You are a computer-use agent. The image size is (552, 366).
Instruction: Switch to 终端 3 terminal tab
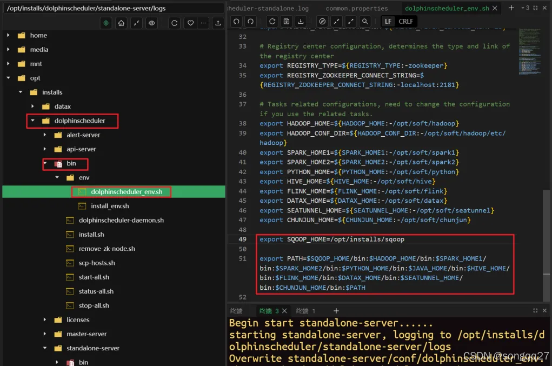click(269, 311)
